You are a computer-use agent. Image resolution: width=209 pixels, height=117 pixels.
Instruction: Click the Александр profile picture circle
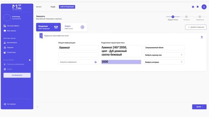pyautogui.click(x=7, y=18)
